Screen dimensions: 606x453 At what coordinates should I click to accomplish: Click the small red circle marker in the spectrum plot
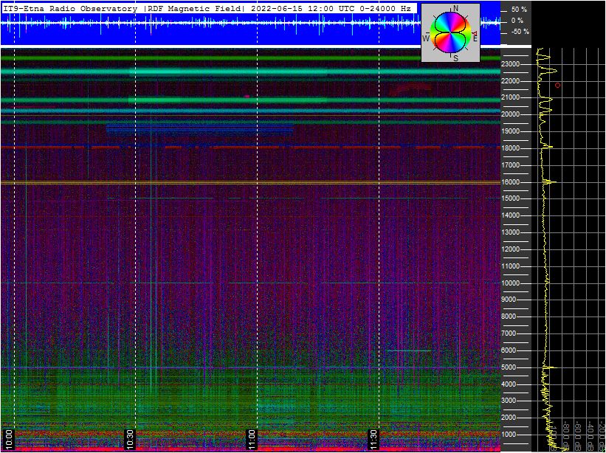tap(557, 85)
